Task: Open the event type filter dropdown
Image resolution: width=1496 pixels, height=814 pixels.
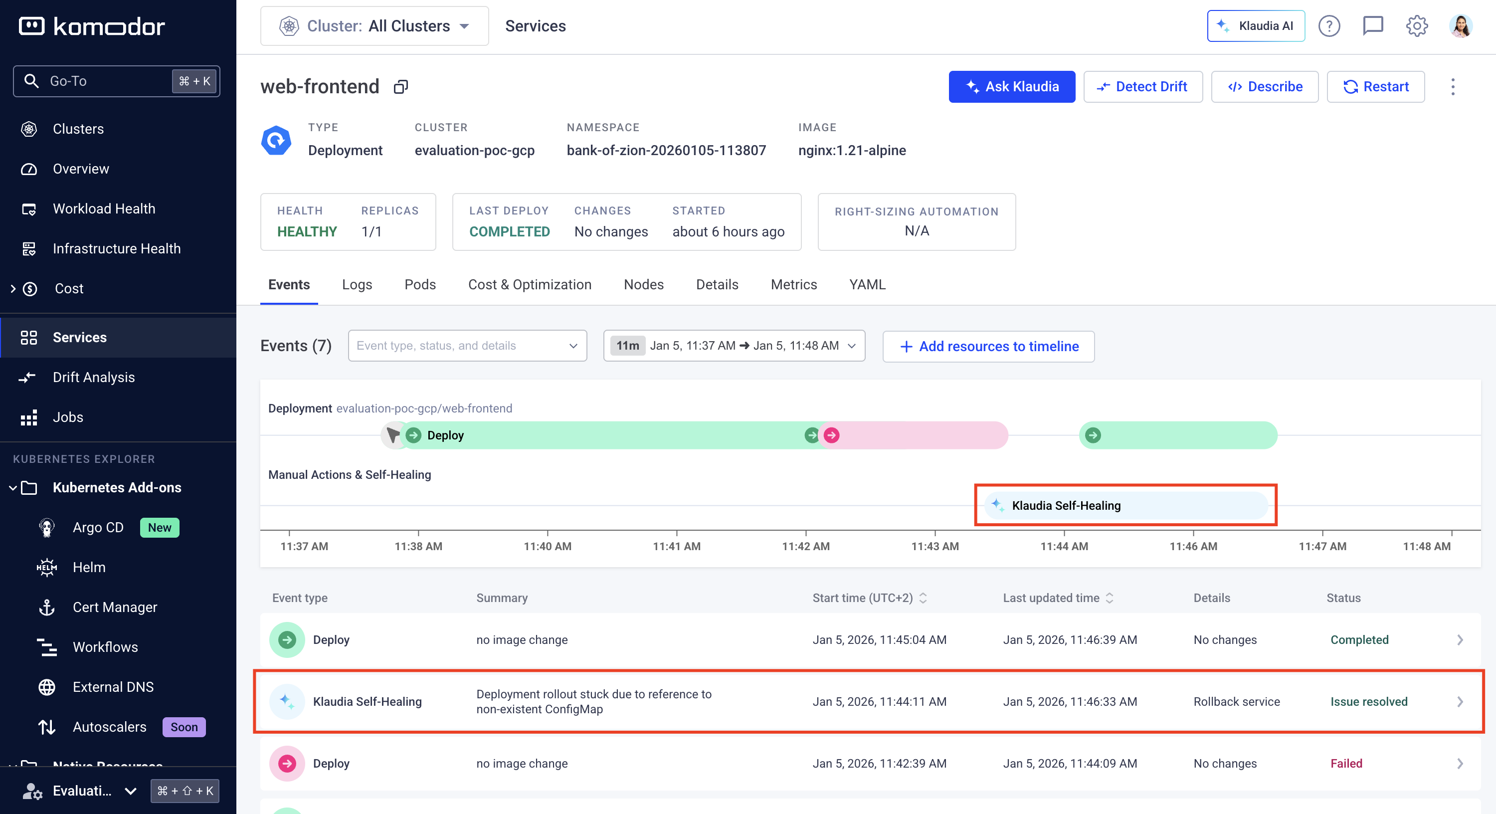Action: [467, 346]
